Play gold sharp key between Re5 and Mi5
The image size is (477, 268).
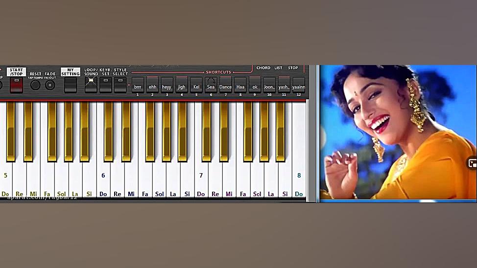tap(28, 131)
